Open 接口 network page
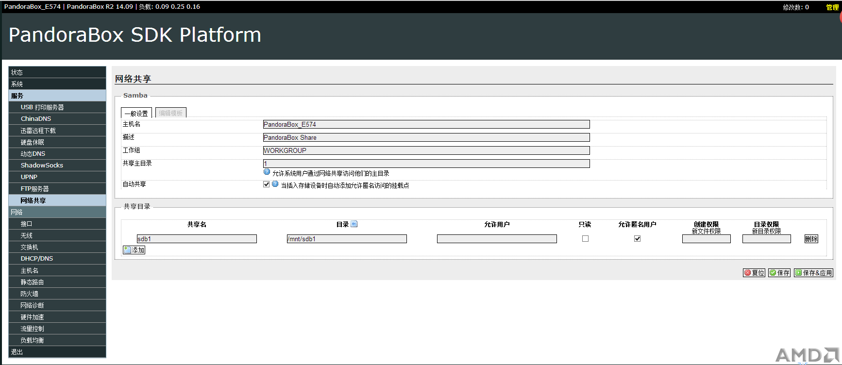 coord(57,224)
